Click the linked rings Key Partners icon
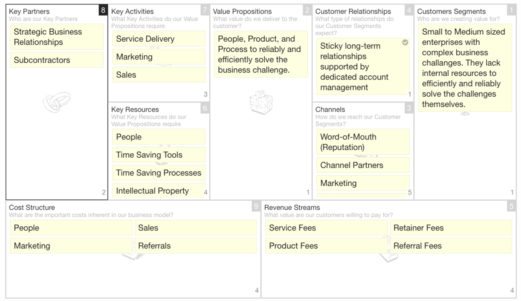The height and width of the screenshot is (301, 521). 57,103
